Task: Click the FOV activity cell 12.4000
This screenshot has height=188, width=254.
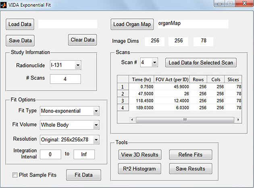Action: click(x=172, y=101)
